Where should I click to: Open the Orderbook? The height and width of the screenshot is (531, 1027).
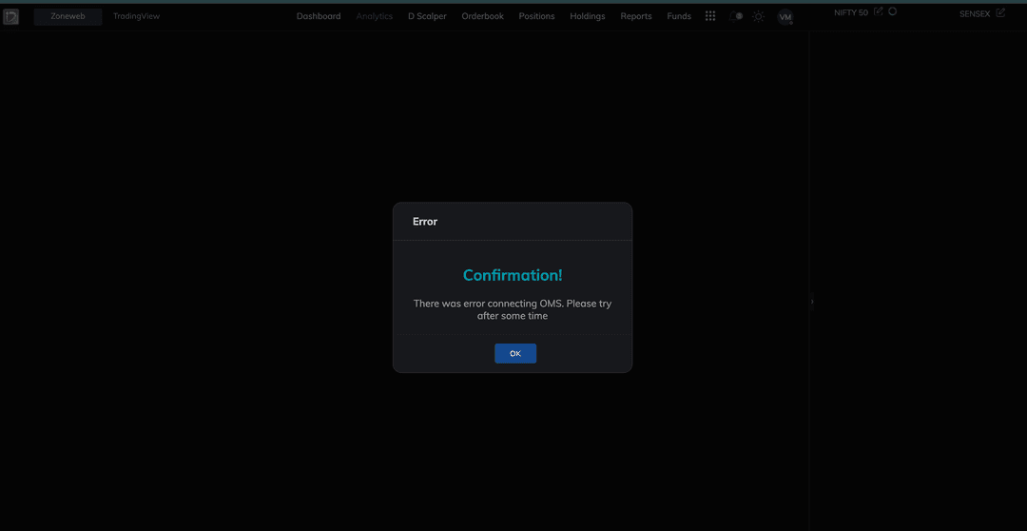coord(482,16)
